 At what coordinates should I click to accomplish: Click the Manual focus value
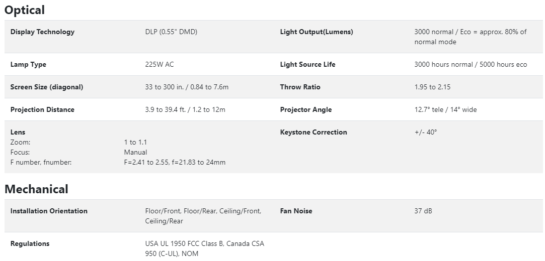(x=136, y=152)
